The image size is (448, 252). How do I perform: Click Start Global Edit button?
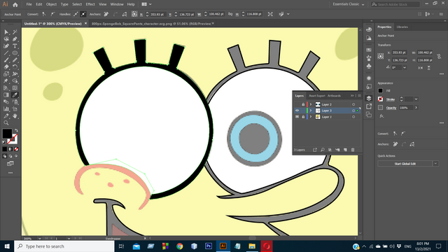pyautogui.click(x=405, y=164)
